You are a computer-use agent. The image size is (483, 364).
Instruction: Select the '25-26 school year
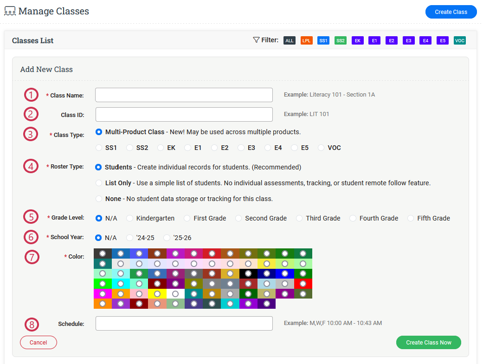coord(167,238)
